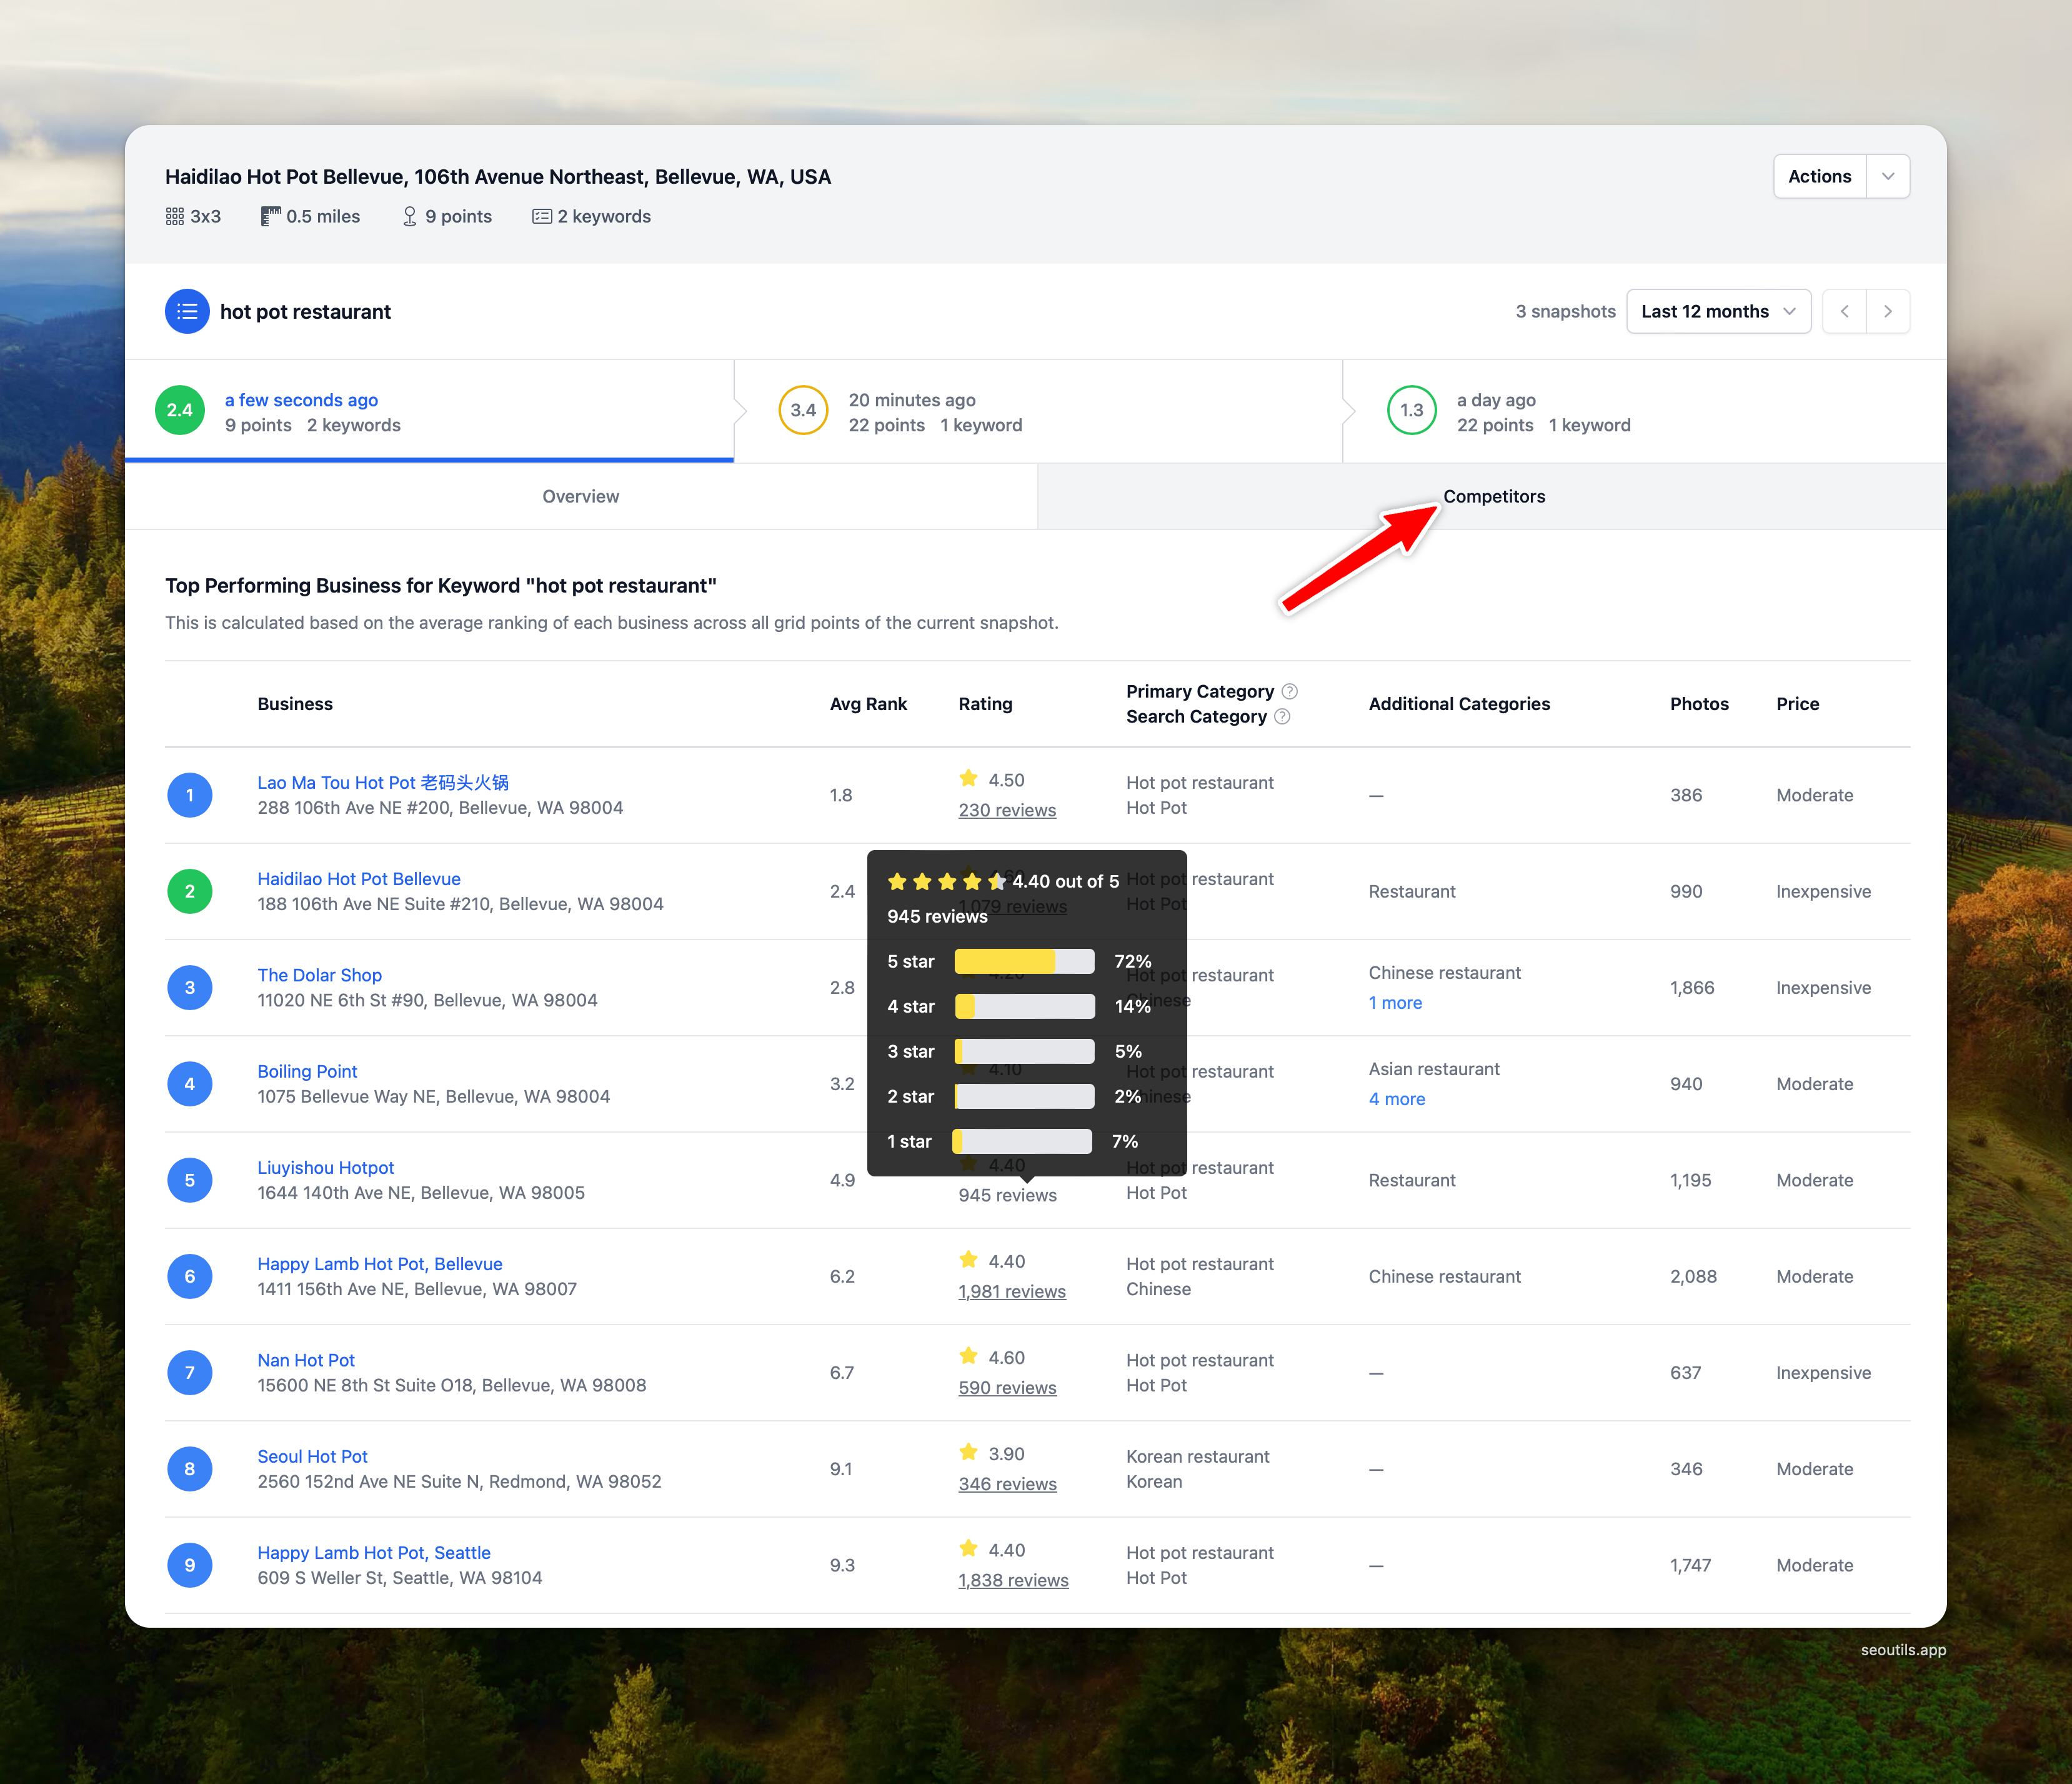
Task: Open 1,981 reviews link
Action: coord(1011,1291)
